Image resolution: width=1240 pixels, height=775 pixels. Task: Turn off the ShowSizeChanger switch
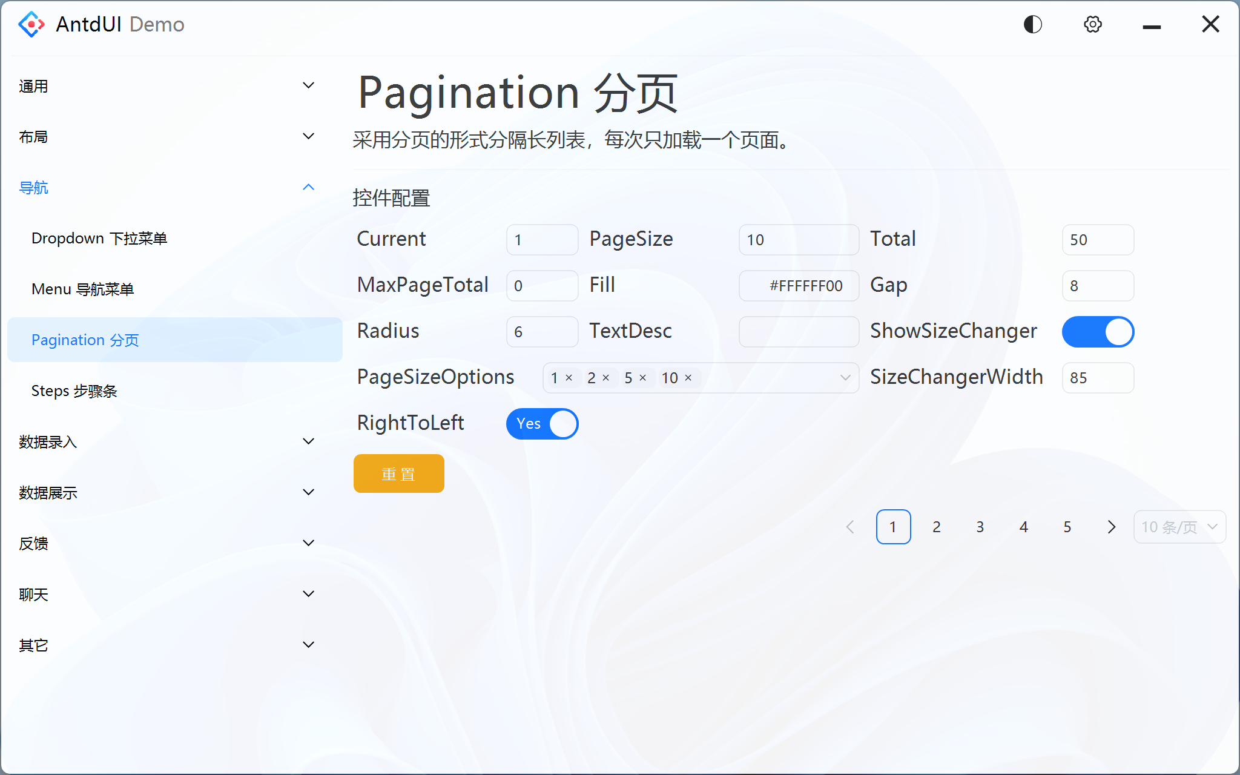point(1098,332)
